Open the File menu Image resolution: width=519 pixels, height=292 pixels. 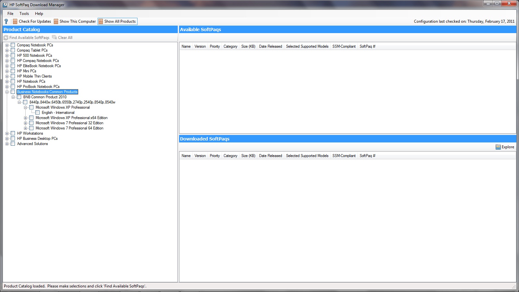click(10, 14)
